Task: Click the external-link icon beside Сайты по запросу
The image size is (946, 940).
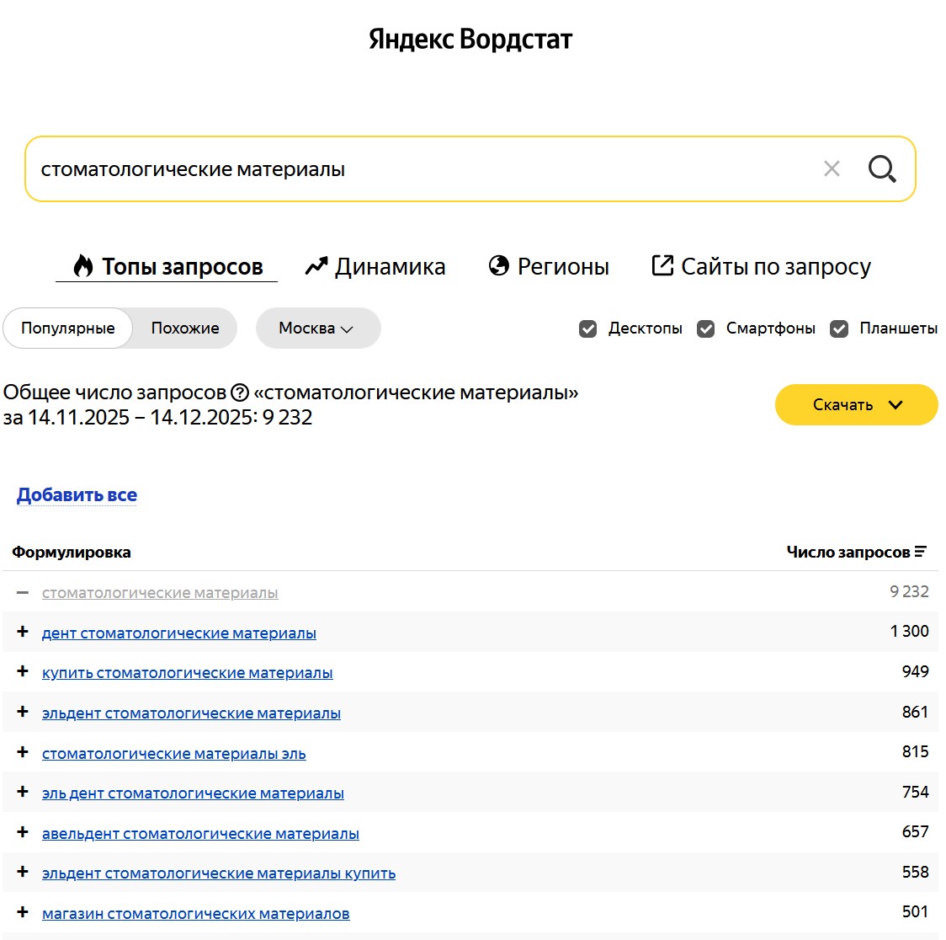Action: (x=662, y=266)
